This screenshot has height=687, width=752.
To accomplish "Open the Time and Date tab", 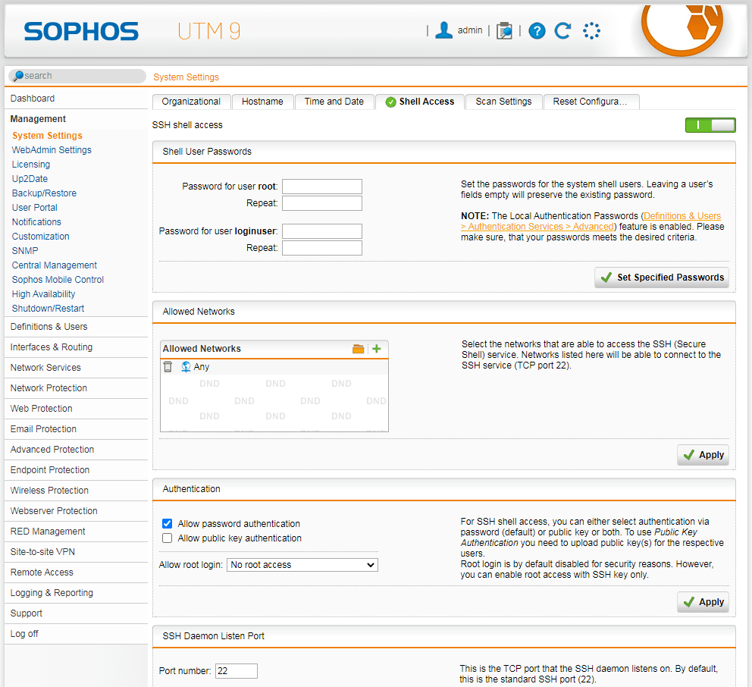I will [x=334, y=102].
